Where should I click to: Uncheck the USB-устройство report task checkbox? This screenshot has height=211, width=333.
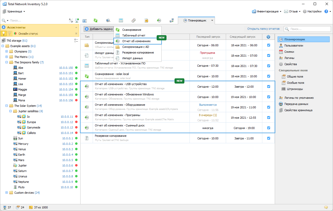coord(269,87)
